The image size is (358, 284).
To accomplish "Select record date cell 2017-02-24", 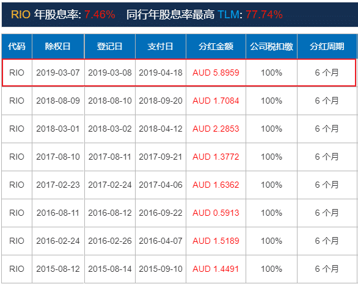I will [110, 185].
